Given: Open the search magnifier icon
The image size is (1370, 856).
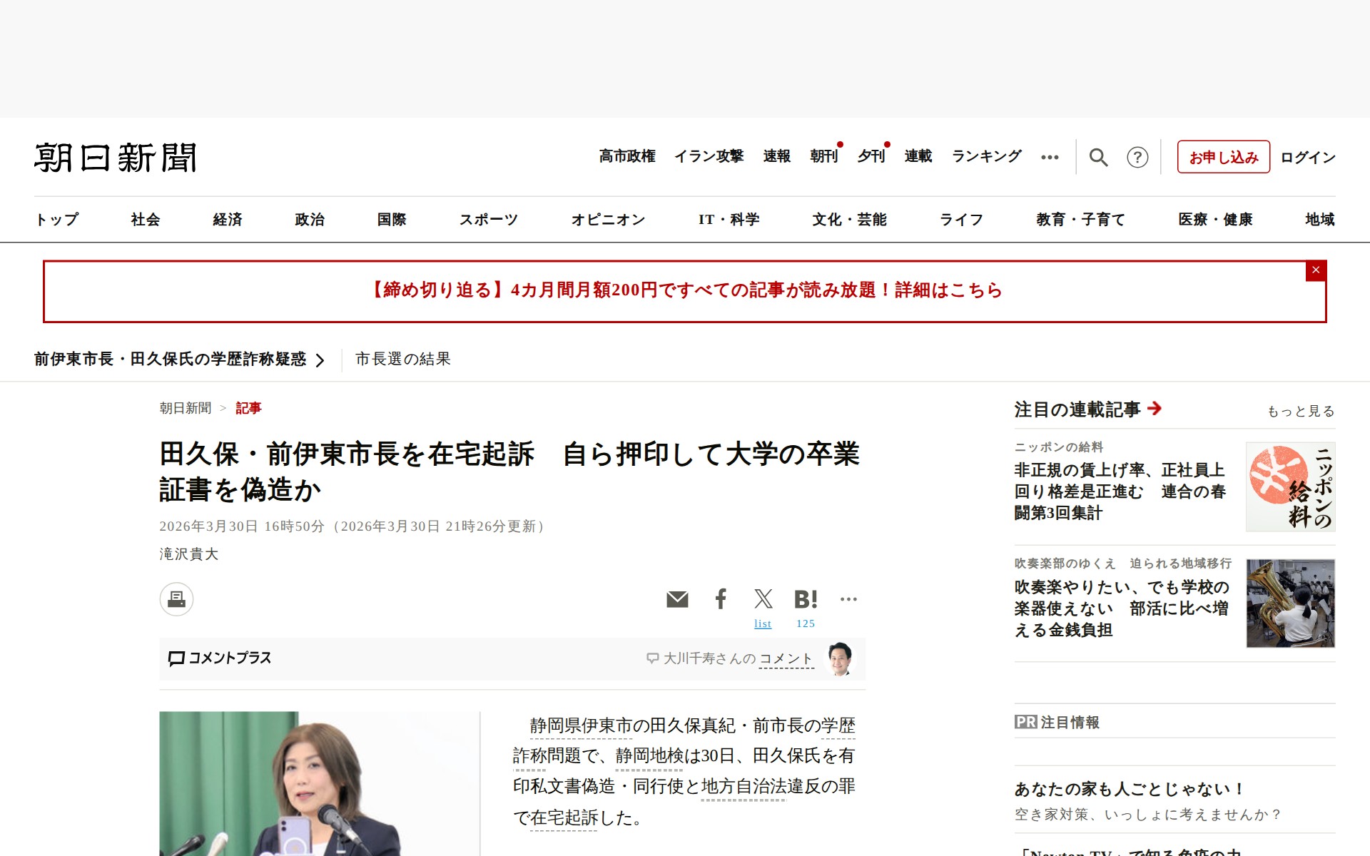Looking at the screenshot, I should point(1098,157).
